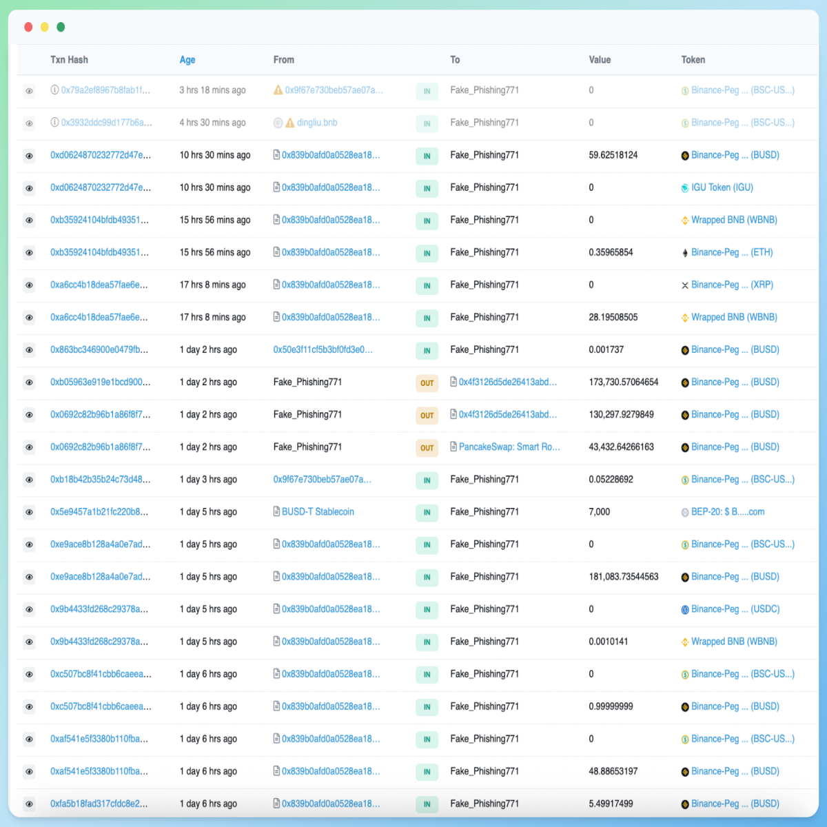Image resolution: width=827 pixels, height=827 pixels.
Task: Click contract icon beside PancakeSwap: Smart Ro...
Action: (453, 447)
